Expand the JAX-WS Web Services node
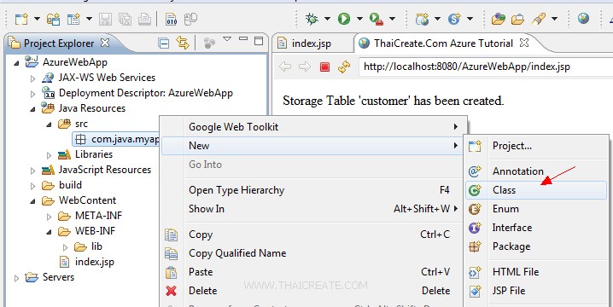The width and height of the screenshot is (613, 307). click(x=32, y=78)
